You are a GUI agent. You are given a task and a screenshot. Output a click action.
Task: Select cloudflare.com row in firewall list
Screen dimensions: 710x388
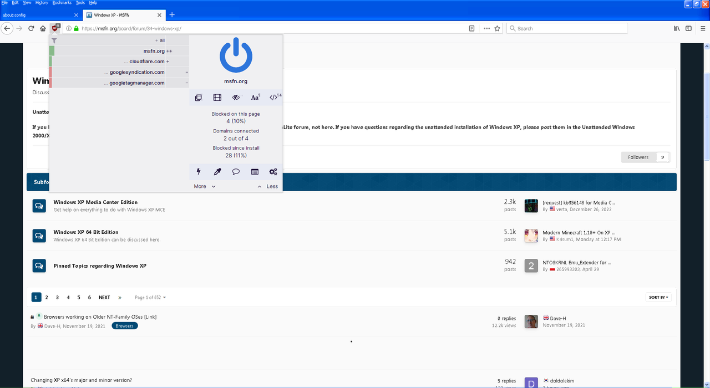(x=119, y=62)
